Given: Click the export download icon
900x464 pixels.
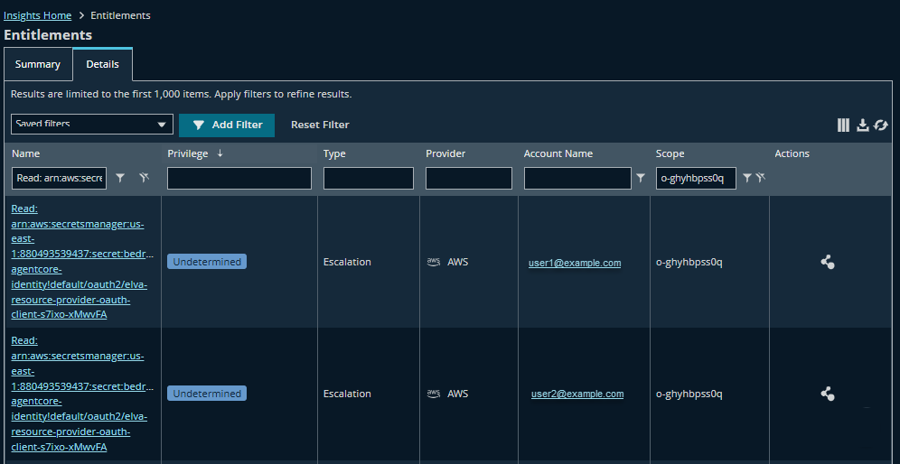Looking at the screenshot, I should point(862,125).
